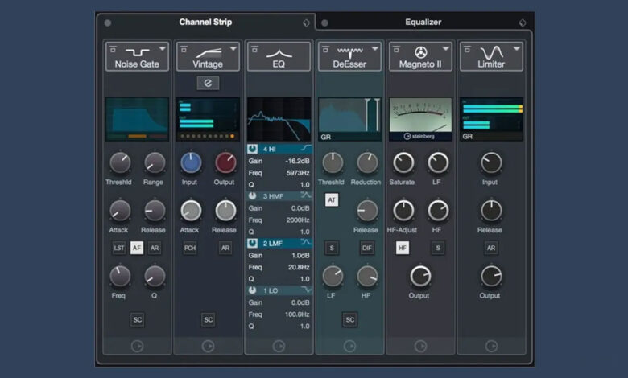Screen dimensions: 628x378
Task: Click the 2 LMF Freq value 20.8Hz
Action: (299, 267)
